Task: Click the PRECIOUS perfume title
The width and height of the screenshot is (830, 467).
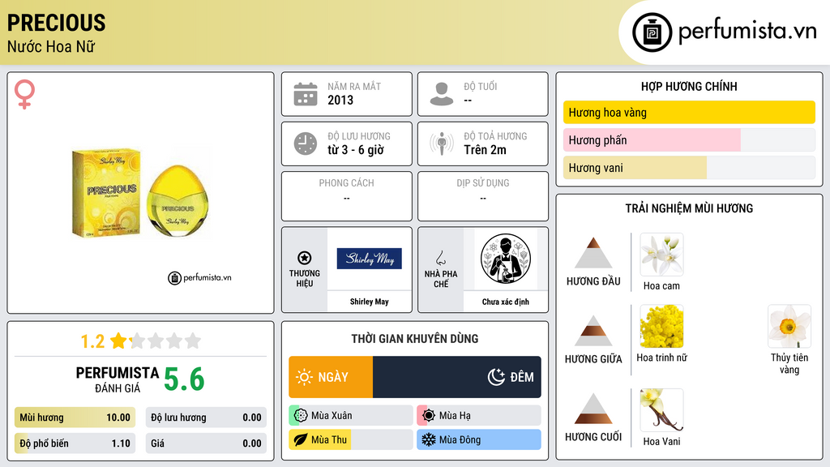Action: coord(56,23)
